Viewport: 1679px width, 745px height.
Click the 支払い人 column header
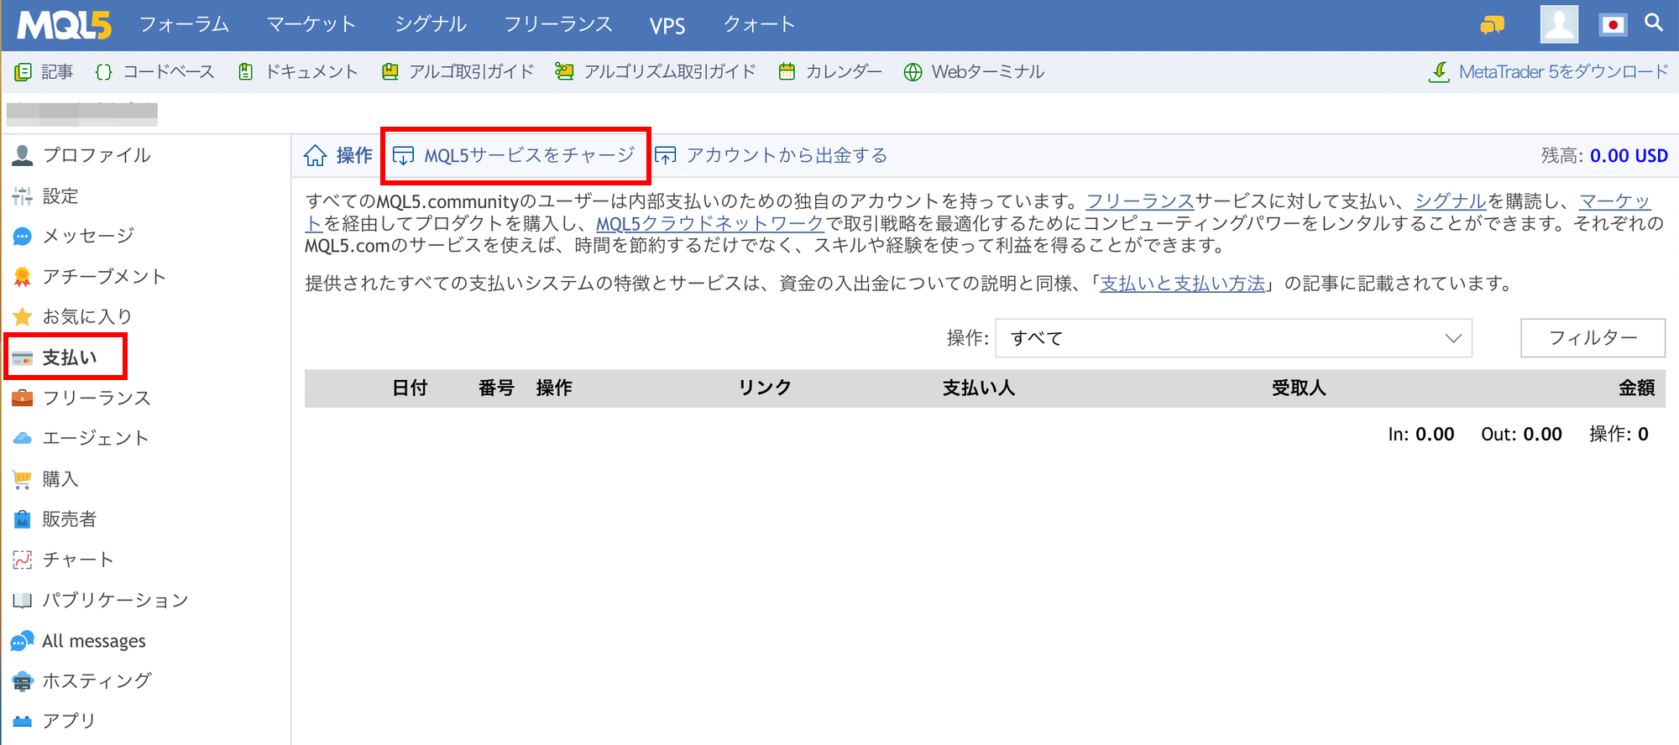[x=979, y=388]
